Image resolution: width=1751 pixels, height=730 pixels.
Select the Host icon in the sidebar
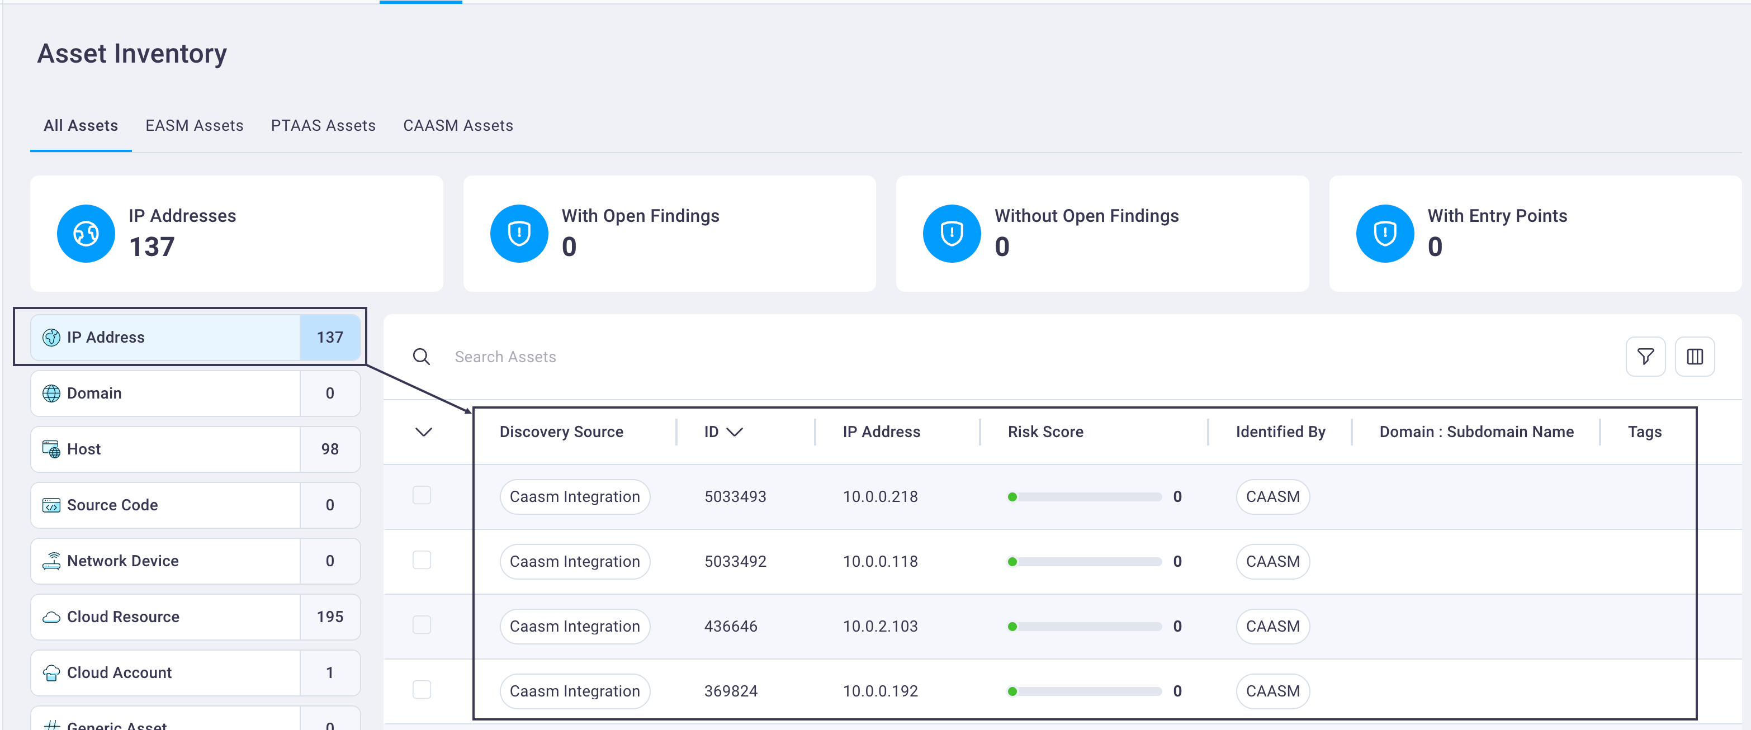tap(51, 449)
